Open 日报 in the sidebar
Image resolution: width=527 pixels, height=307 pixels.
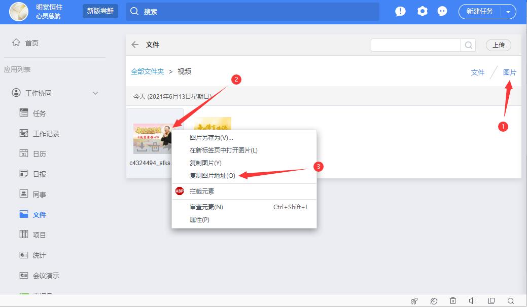coord(40,174)
